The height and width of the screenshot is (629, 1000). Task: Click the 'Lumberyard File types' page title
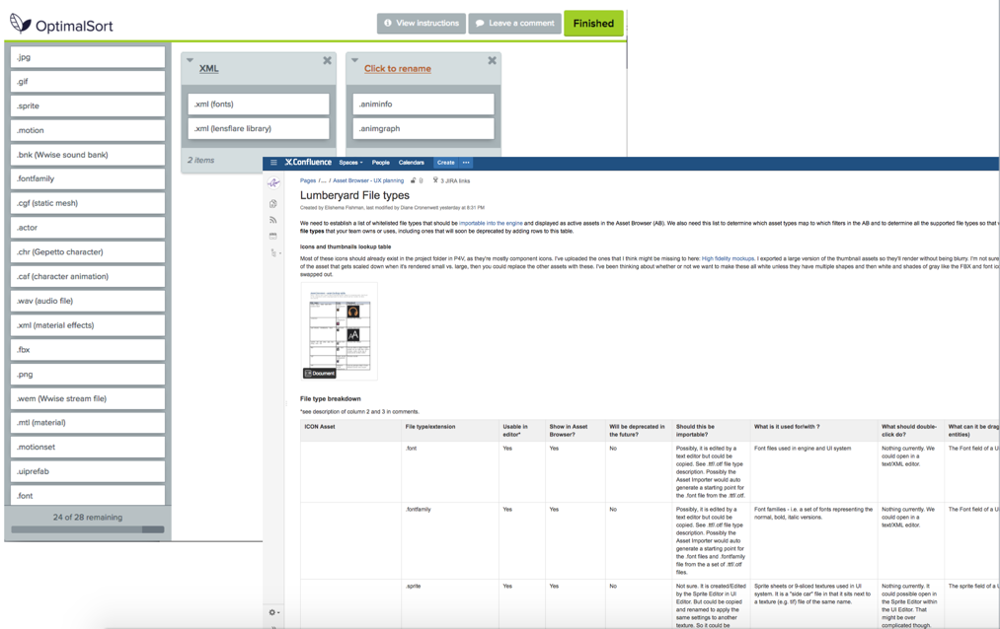click(354, 195)
